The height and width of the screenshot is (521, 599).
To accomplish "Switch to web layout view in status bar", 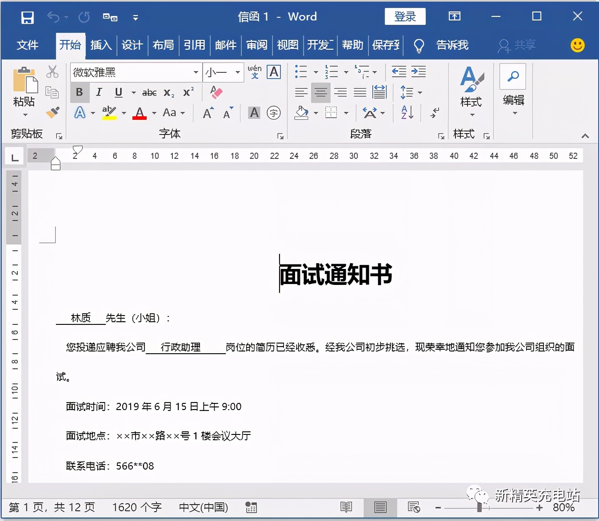I will (414, 507).
